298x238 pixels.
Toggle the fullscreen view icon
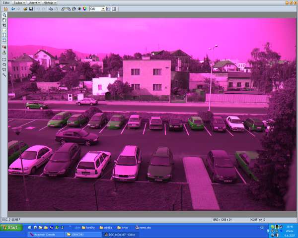pyautogui.click(x=114, y=9)
